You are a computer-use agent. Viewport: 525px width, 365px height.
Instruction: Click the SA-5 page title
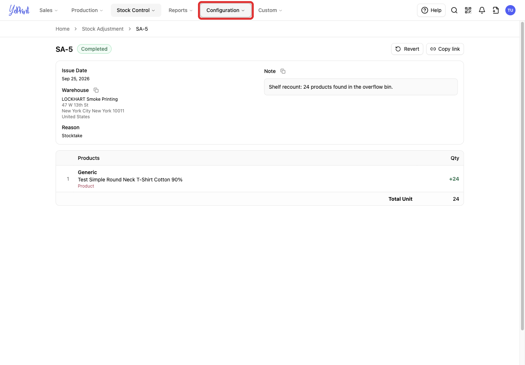click(64, 49)
